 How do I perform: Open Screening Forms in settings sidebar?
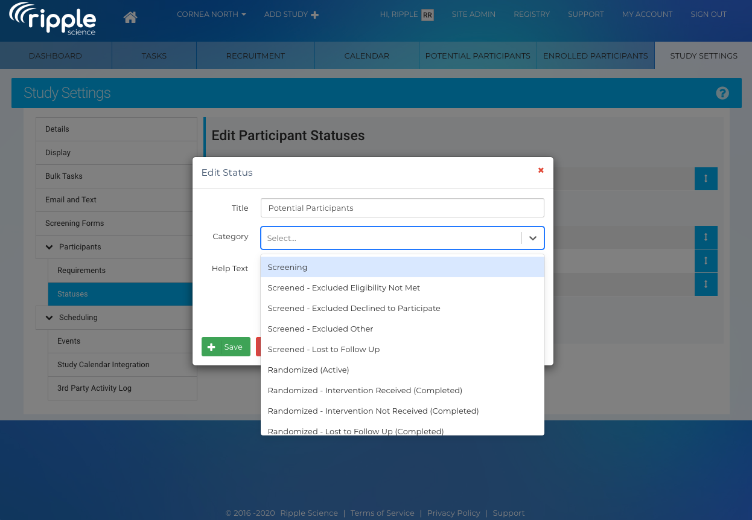pyautogui.click(x=75, y=223)
